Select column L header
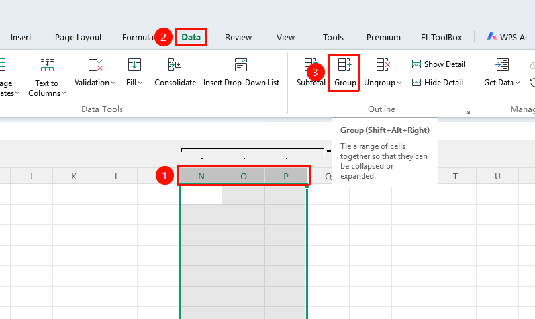Image resolution: width=535 pixels, height=319 pixels. [117, 176]
